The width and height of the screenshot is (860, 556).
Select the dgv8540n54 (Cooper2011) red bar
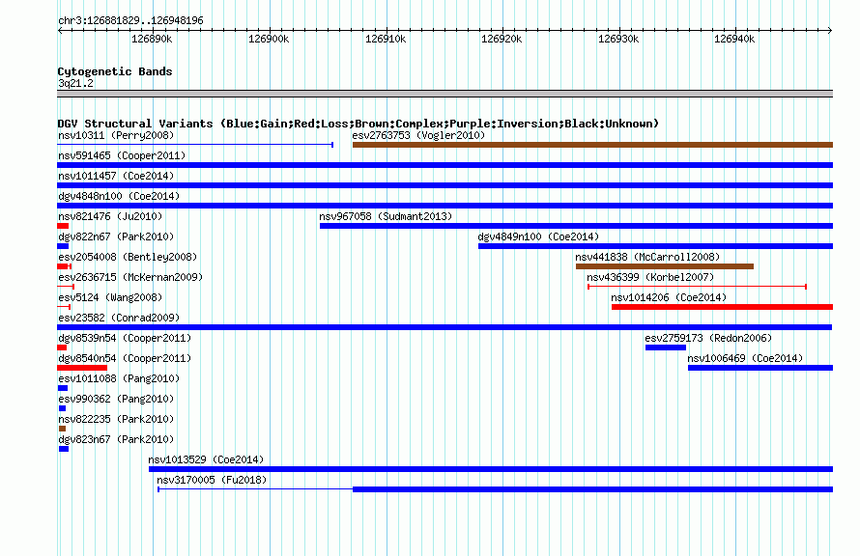(82, 368)
